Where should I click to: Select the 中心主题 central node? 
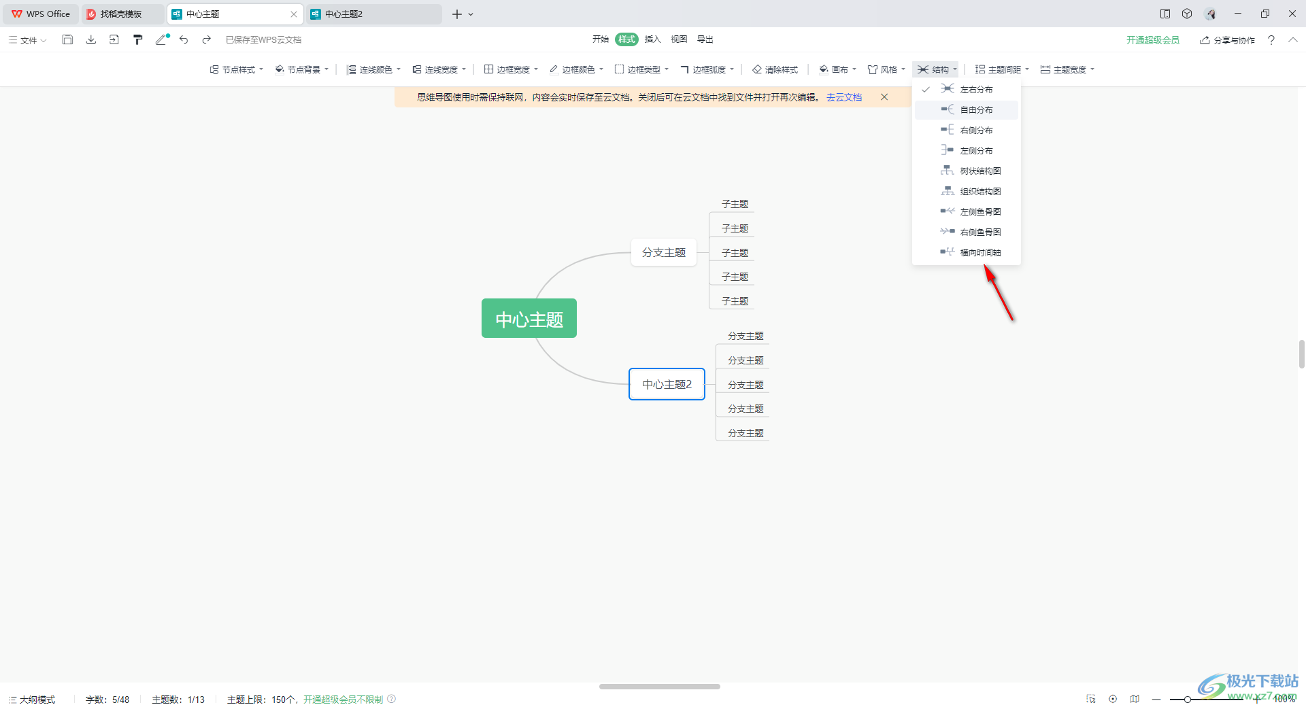[529, 318]
